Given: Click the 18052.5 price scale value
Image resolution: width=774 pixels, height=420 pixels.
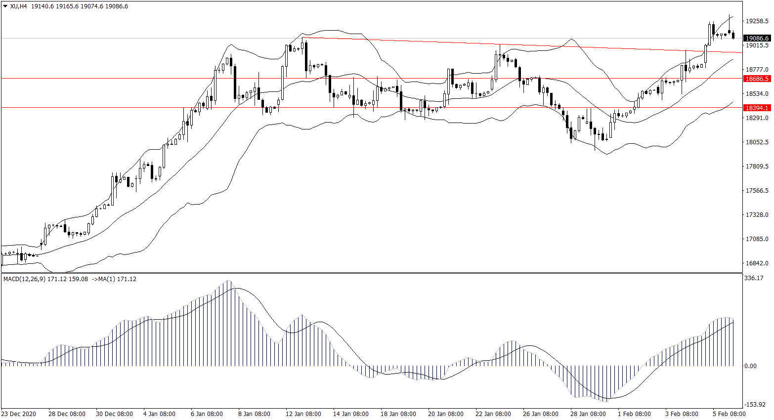Looking at the screenshot, I should (757, 142).
